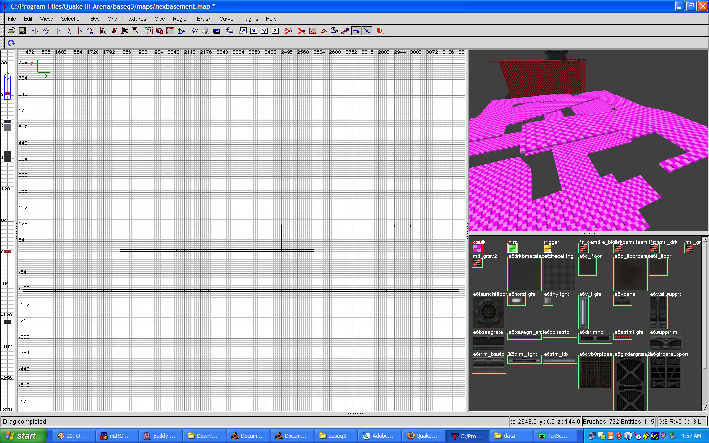Click the Select Complete Tall icon
709x443 pixels.
103,31
